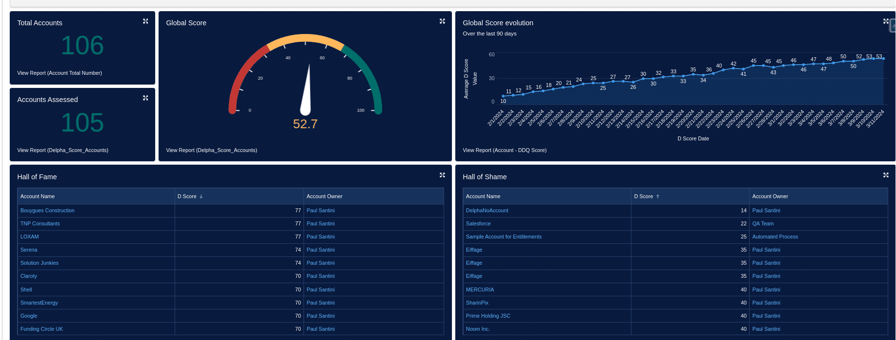Open Funding Circle UK account

click(41, 329)
